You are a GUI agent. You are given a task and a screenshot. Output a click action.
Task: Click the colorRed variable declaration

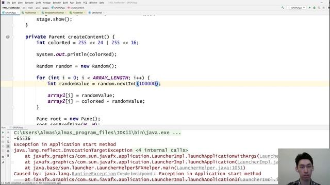[x=59, y=43]
